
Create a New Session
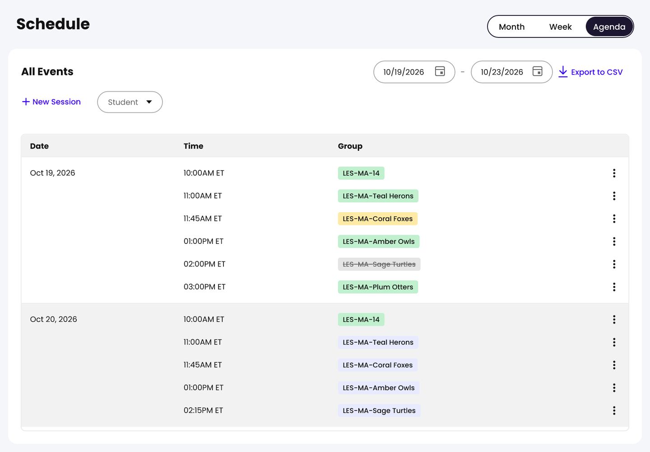51,102
